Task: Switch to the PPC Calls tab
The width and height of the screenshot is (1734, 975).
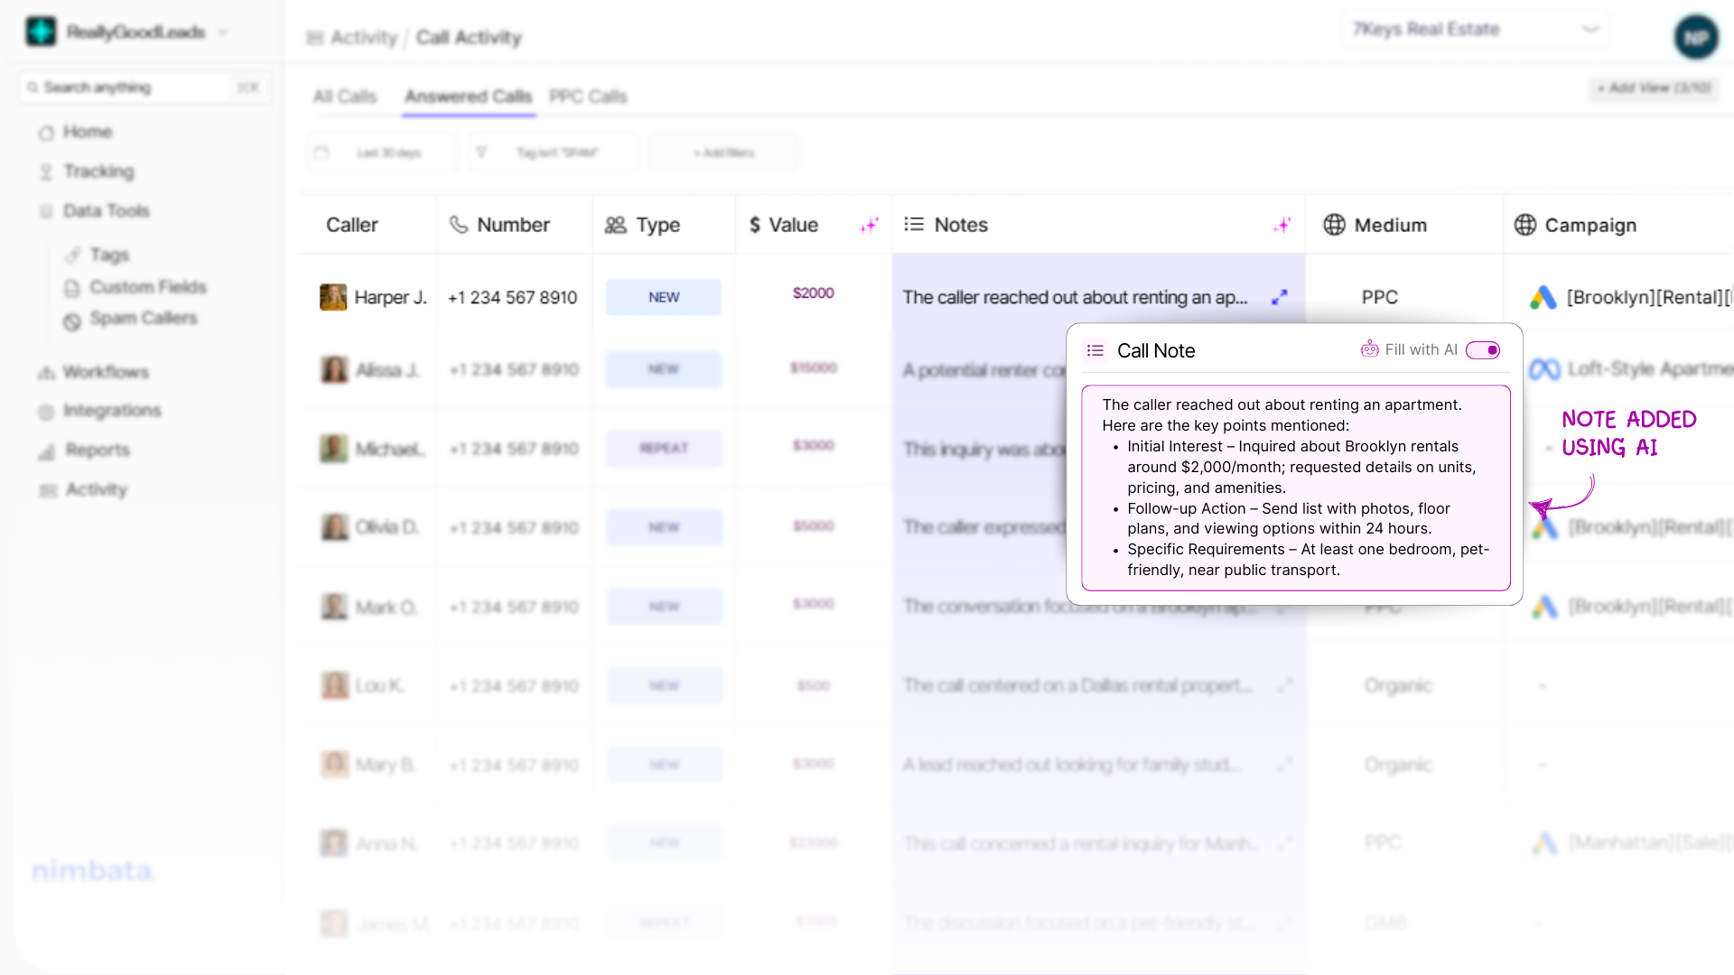Action: [588, 97]
